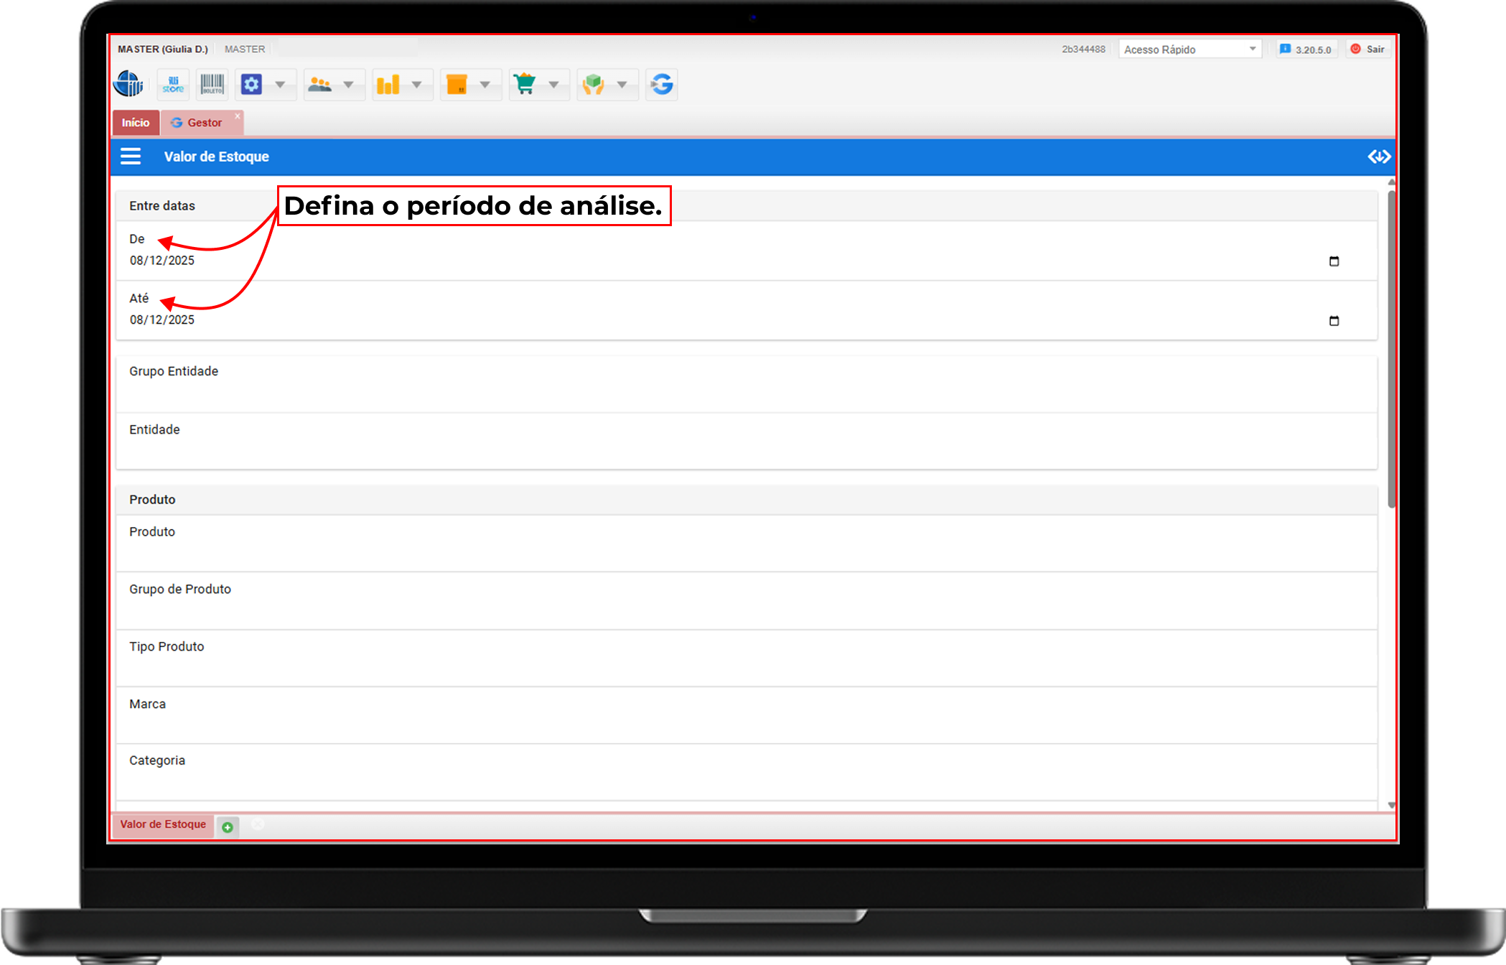Open the Acesso Rápido combo box
Screen dimensions: 1506x965
1189,50
